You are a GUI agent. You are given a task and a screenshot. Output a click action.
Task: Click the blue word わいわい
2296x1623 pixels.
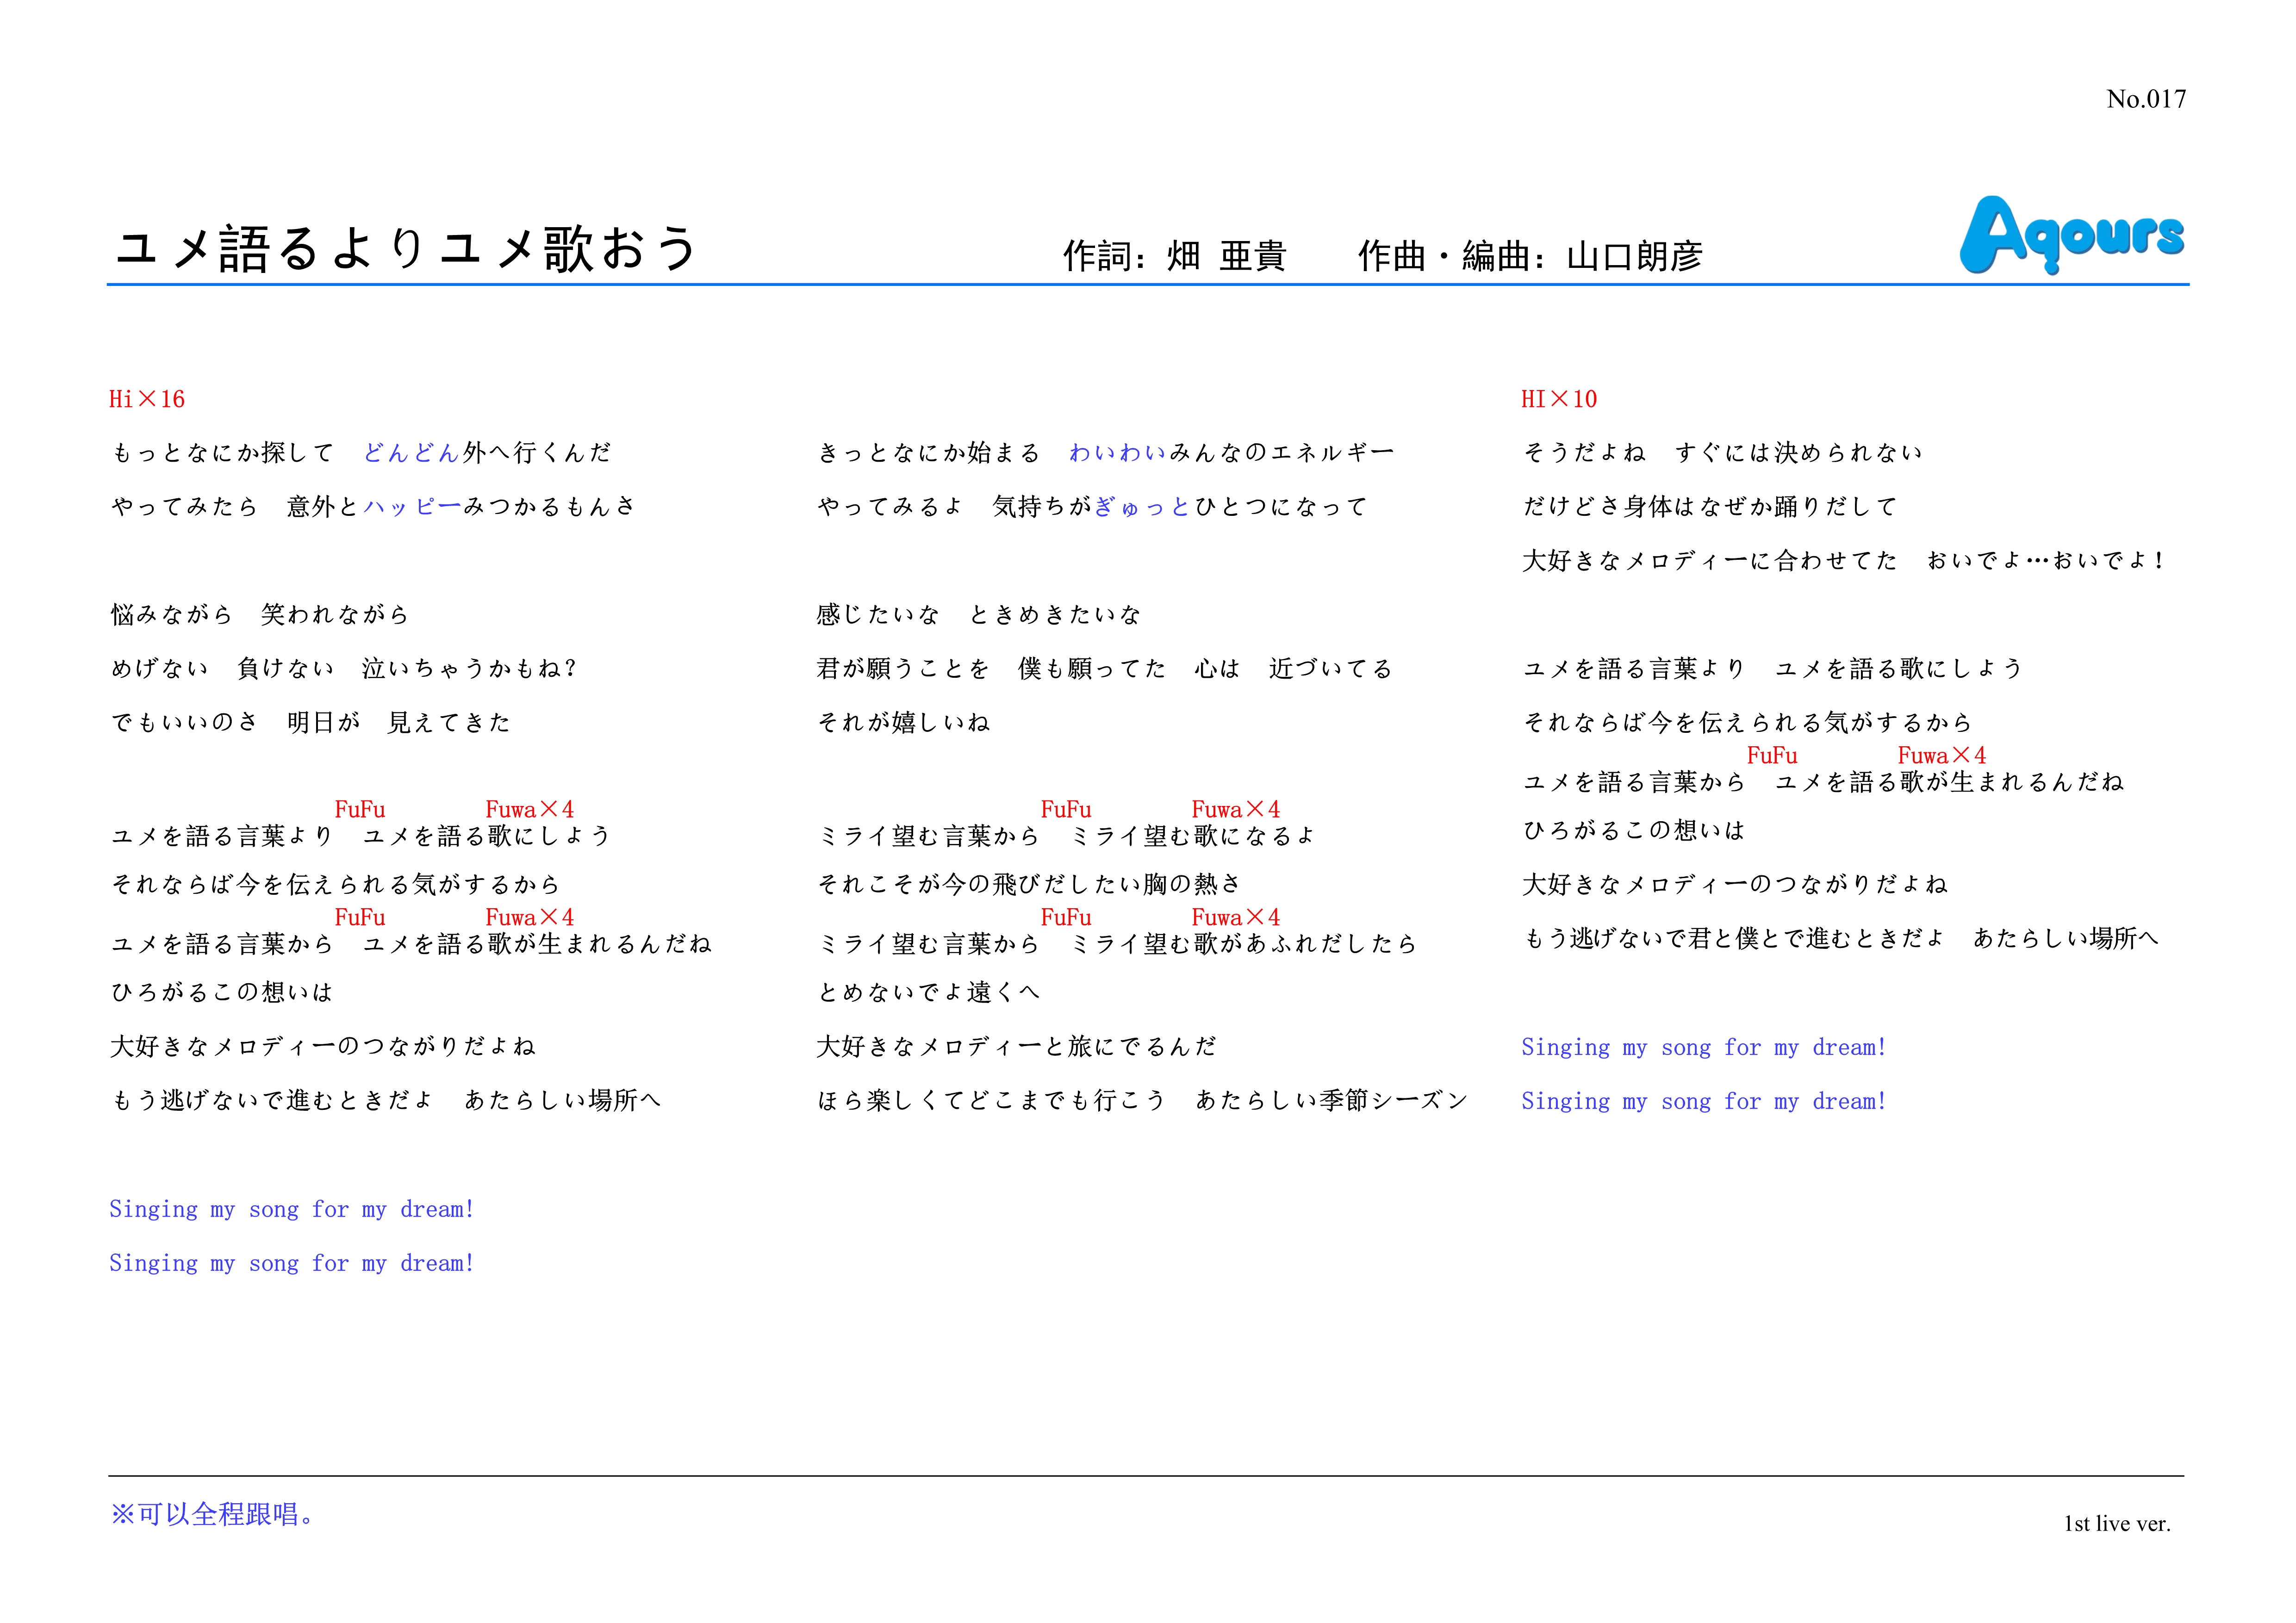(x=1117, y=454)
